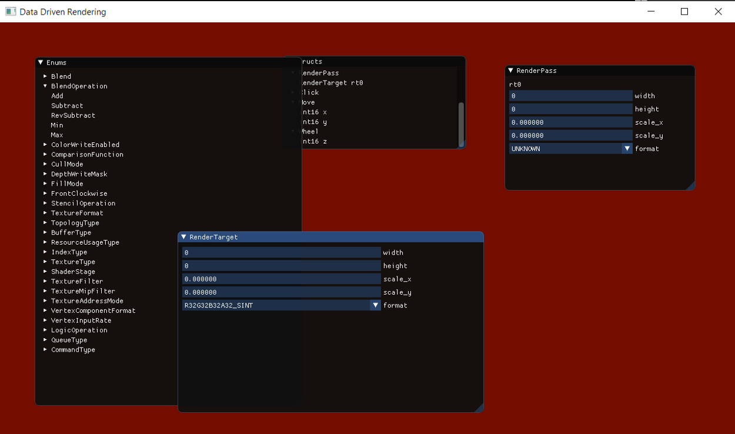Viewport: 735px width, 434px height.
Task: Open the R32G32B32A32_SINT format dropdown
Action: [x=375, y=305]
